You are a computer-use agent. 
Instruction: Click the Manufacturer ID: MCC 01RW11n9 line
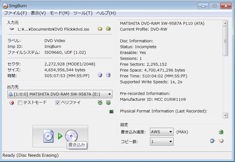tap(153, 99)
